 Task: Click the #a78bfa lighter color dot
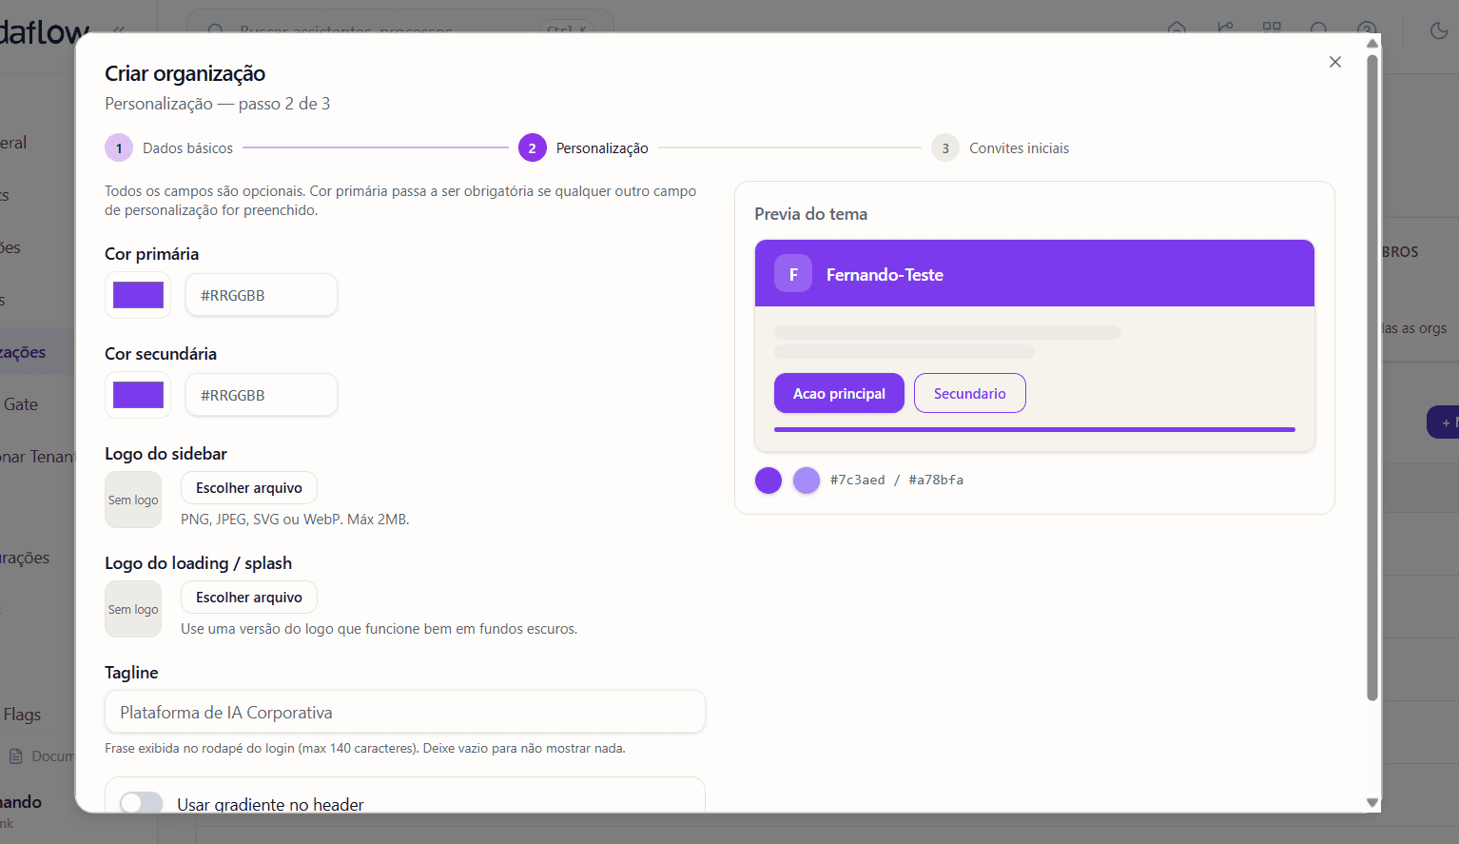pyautogui.click(x=807, y=481)
